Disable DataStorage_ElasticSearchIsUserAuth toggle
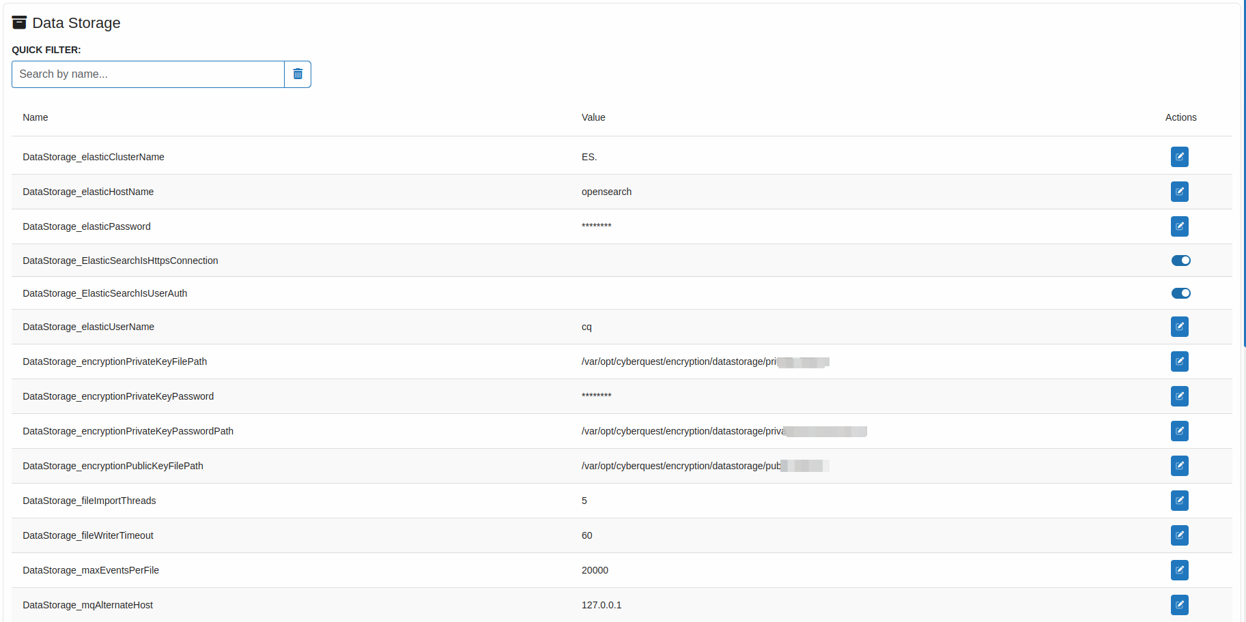The image size is (1246, 622). [1180, 293]
